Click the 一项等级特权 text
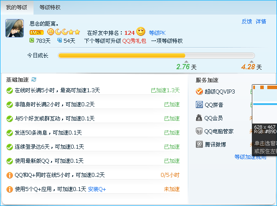The width and height of the screenshot is (277, 206). (x=167, y=41)
